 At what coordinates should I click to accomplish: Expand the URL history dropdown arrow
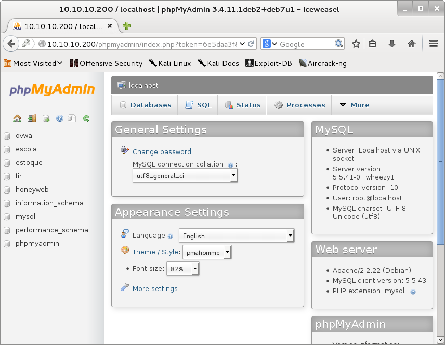point(242,44)
